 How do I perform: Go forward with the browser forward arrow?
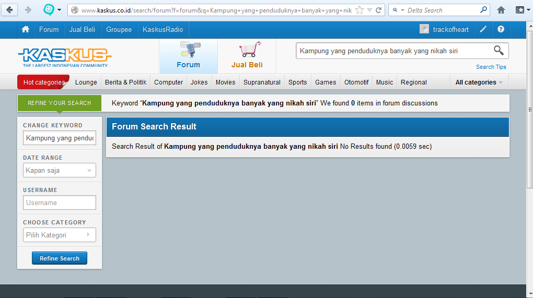(28, 10)
